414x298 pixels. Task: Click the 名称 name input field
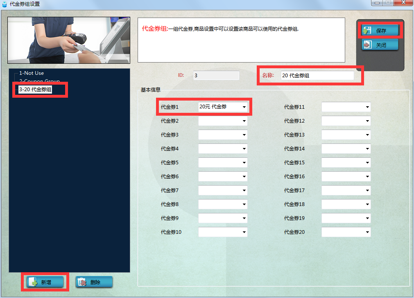[x=317, y=75]
